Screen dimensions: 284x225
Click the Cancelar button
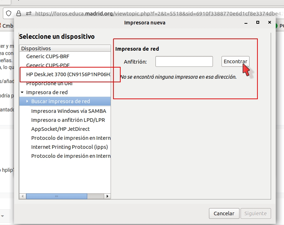pyautogui.click(x=224, y=213)
